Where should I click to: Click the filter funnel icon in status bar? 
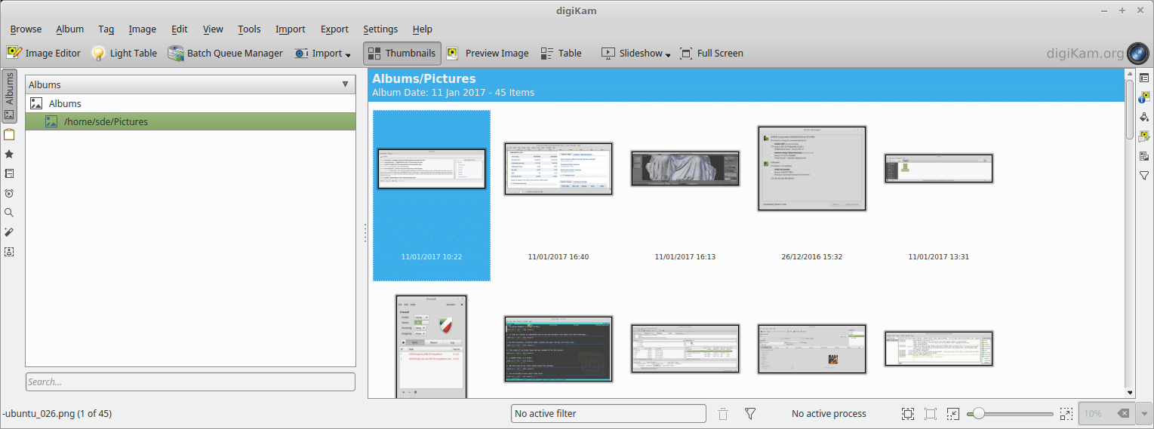[x=750, y=414]
